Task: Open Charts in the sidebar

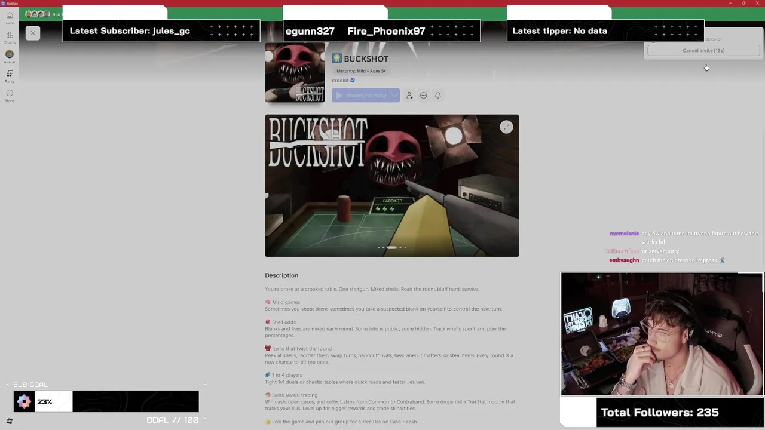Action: (10, 38)
